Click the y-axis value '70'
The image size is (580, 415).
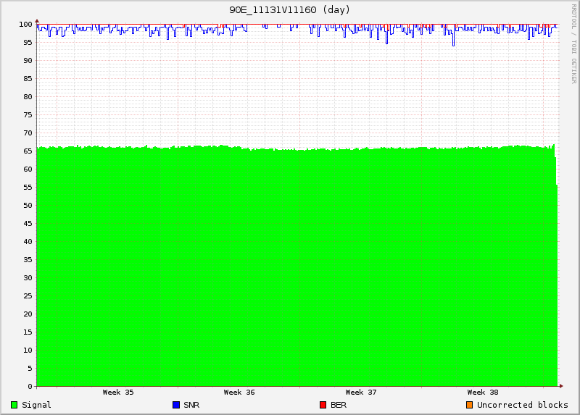28,133
